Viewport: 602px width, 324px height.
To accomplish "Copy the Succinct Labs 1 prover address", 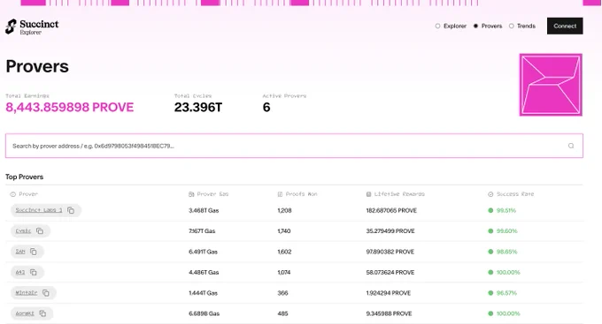I will [71, 210].
